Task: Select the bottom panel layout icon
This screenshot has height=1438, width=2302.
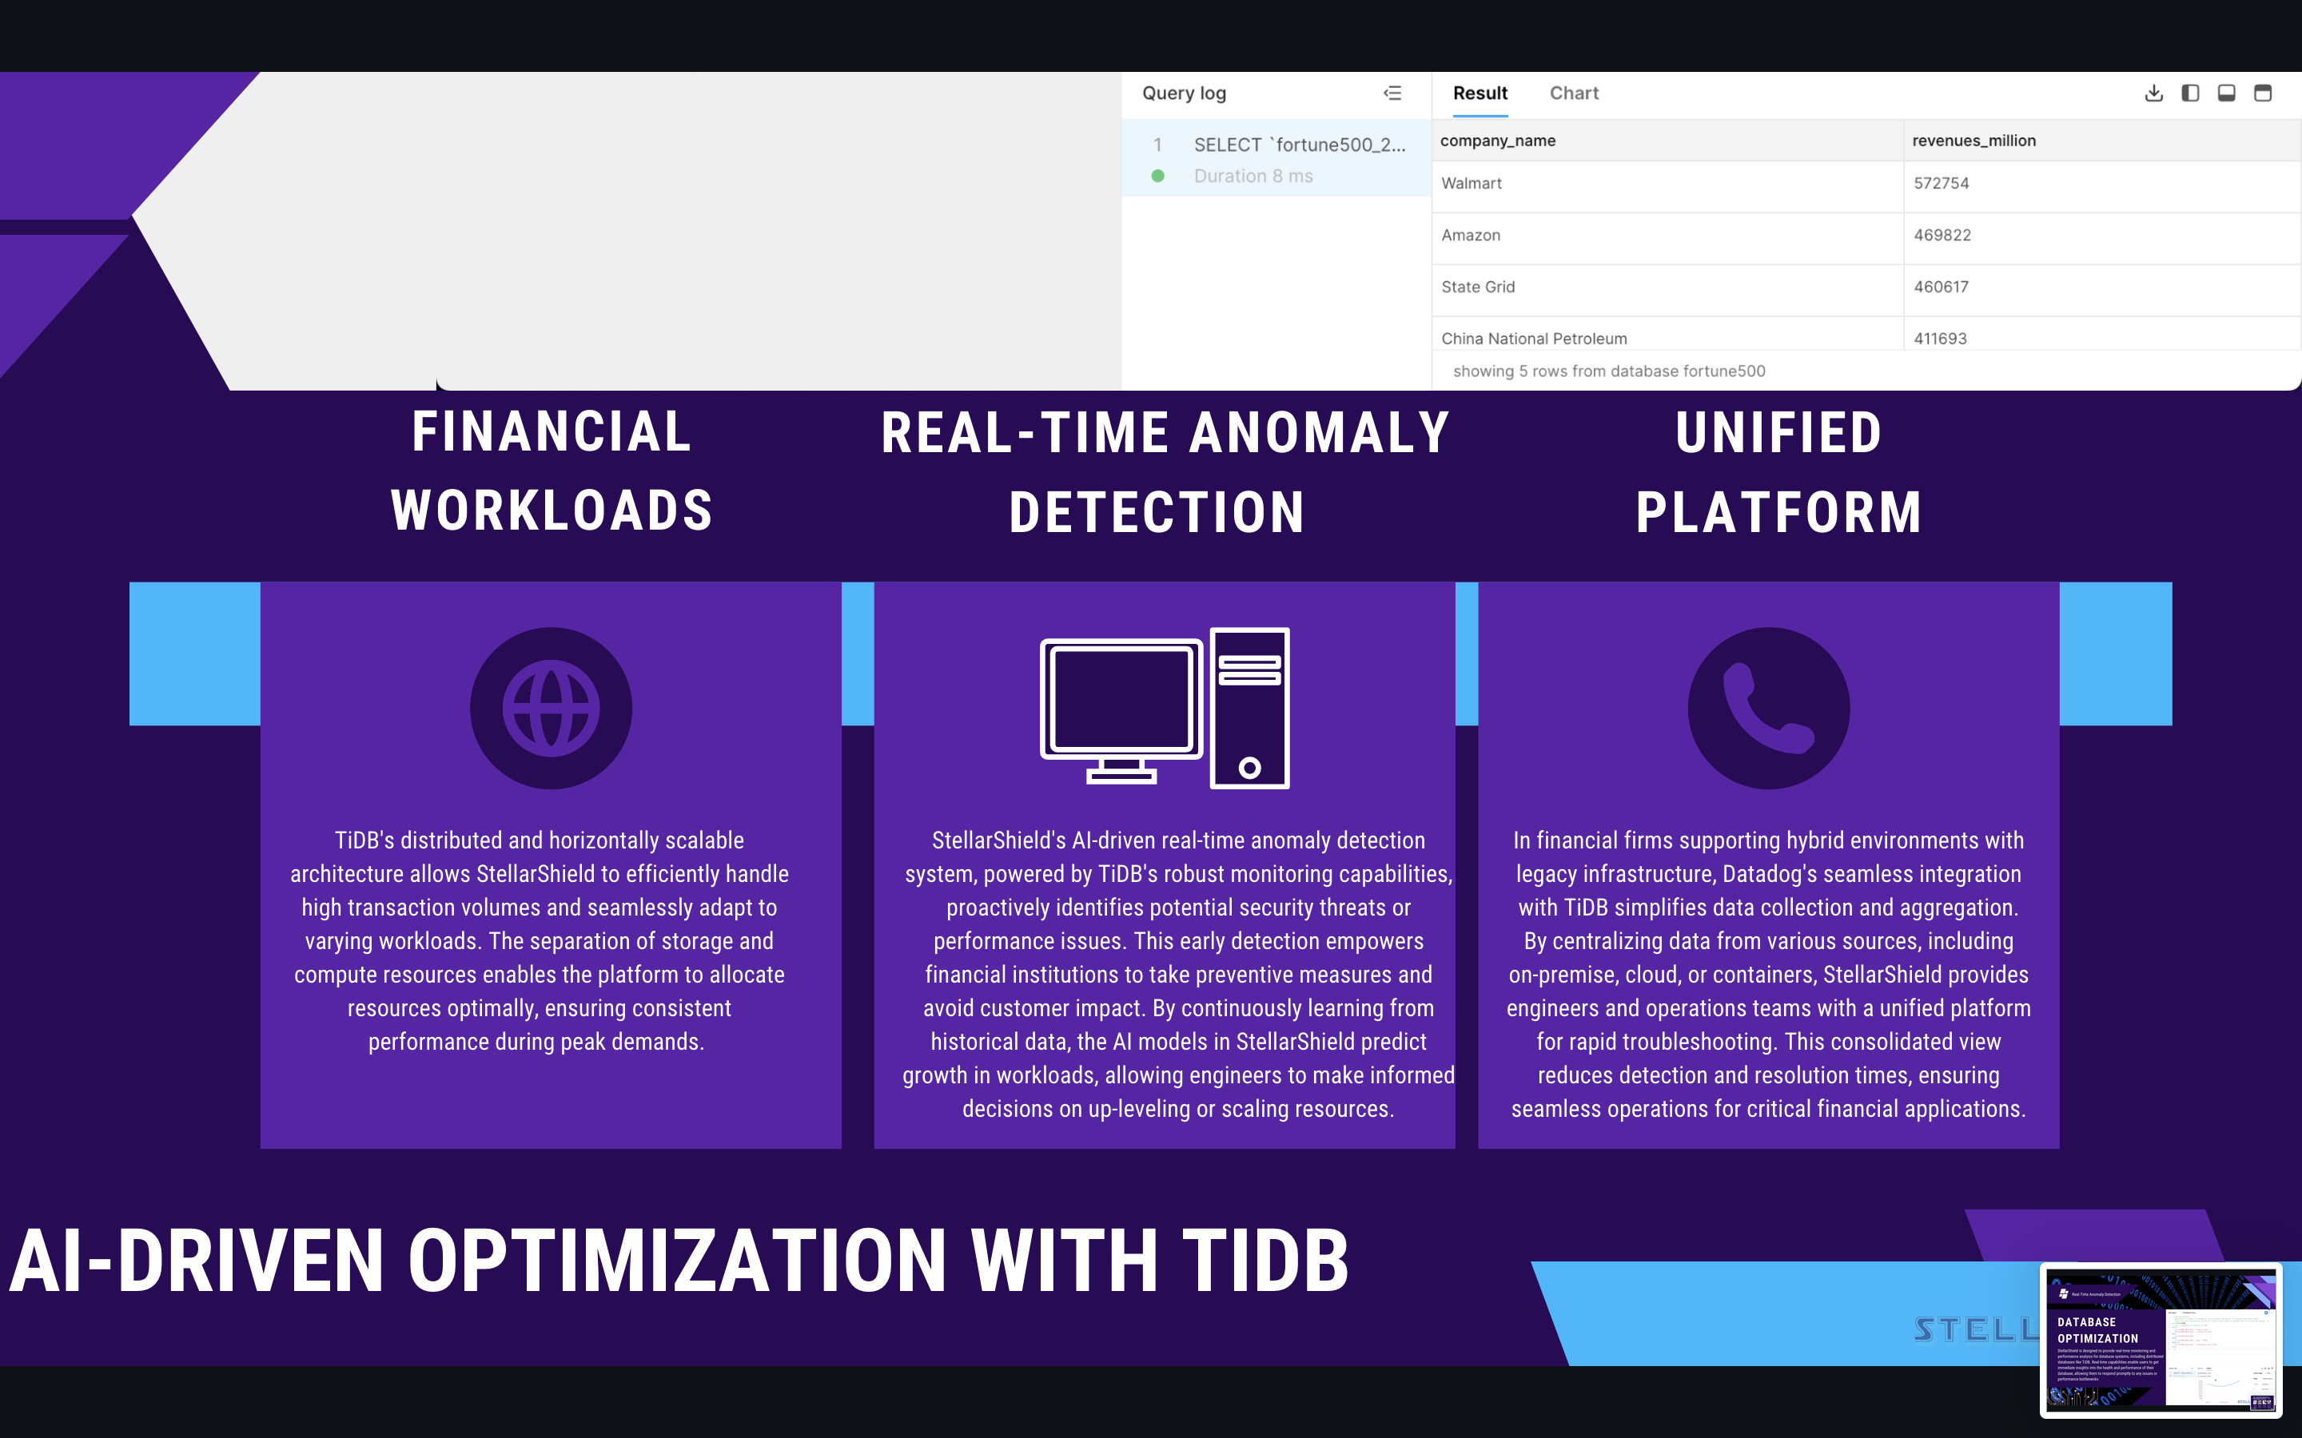Action: [2226, 93]
